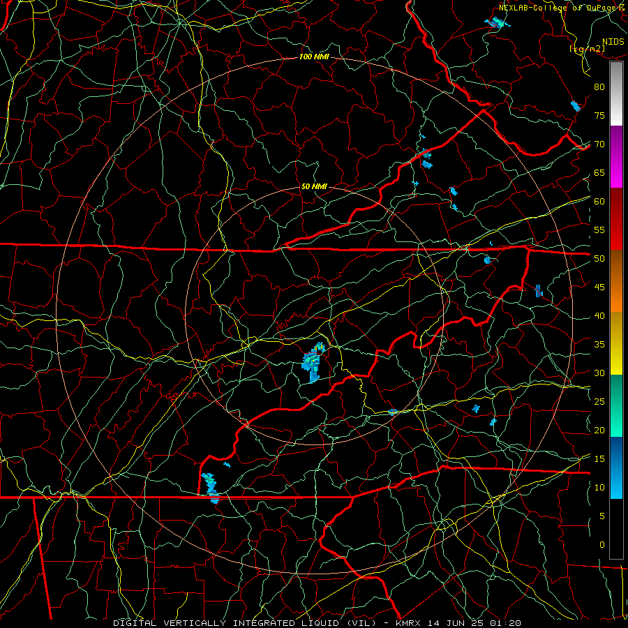Screen dimensions: 628x628
Task: Click the 100 NMI range ring label
Action: [x=314, y=57]
